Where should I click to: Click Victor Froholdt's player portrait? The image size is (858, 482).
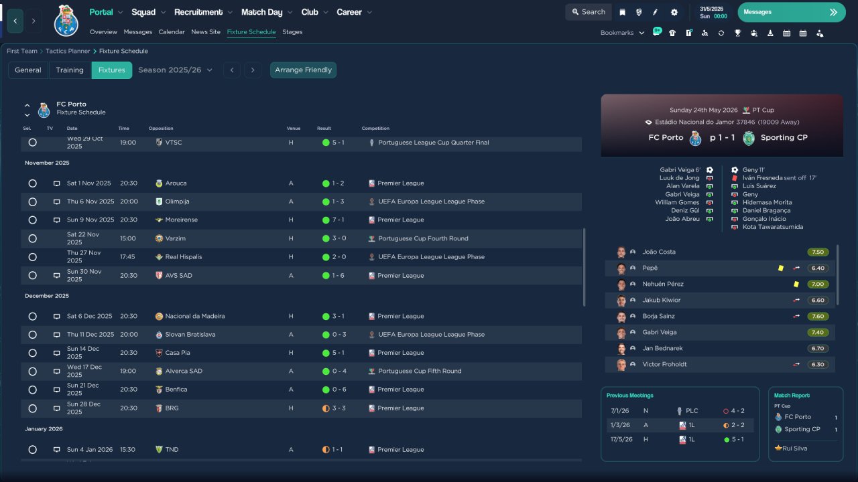pos(621,365)
